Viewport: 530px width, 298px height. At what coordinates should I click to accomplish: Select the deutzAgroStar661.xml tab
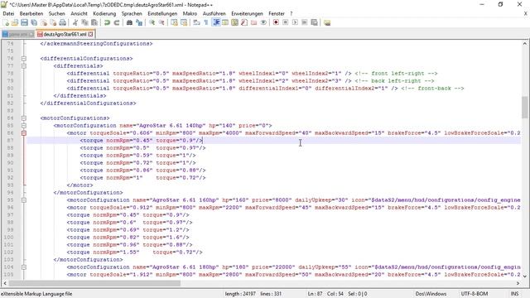(x=65, y=34)
